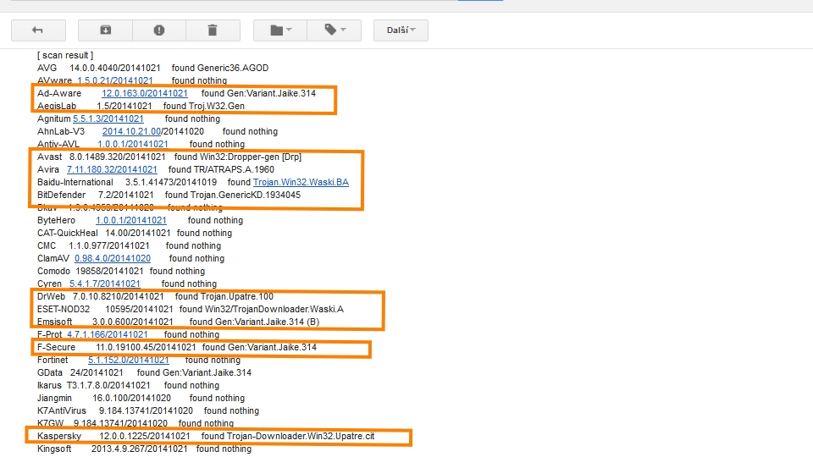Click the Antiy-AVL 1.0.0.1/20141021 link
Screen dimensions: 813x457
pyautogui.click(x=133, y=144)
